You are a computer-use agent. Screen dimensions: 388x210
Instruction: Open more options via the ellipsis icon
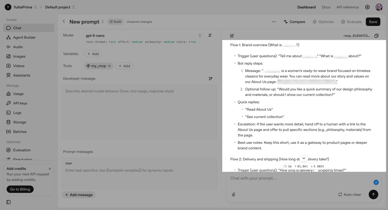(x=274, y=22)
